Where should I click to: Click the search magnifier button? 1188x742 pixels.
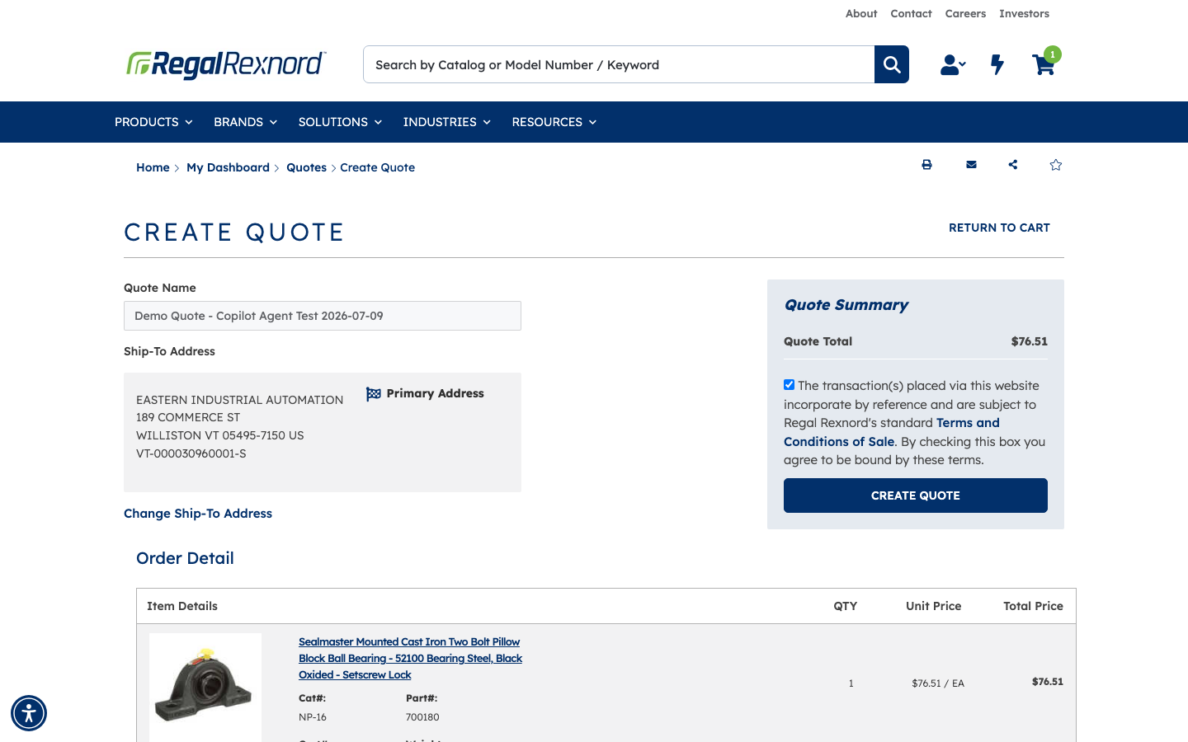[892, 64]
